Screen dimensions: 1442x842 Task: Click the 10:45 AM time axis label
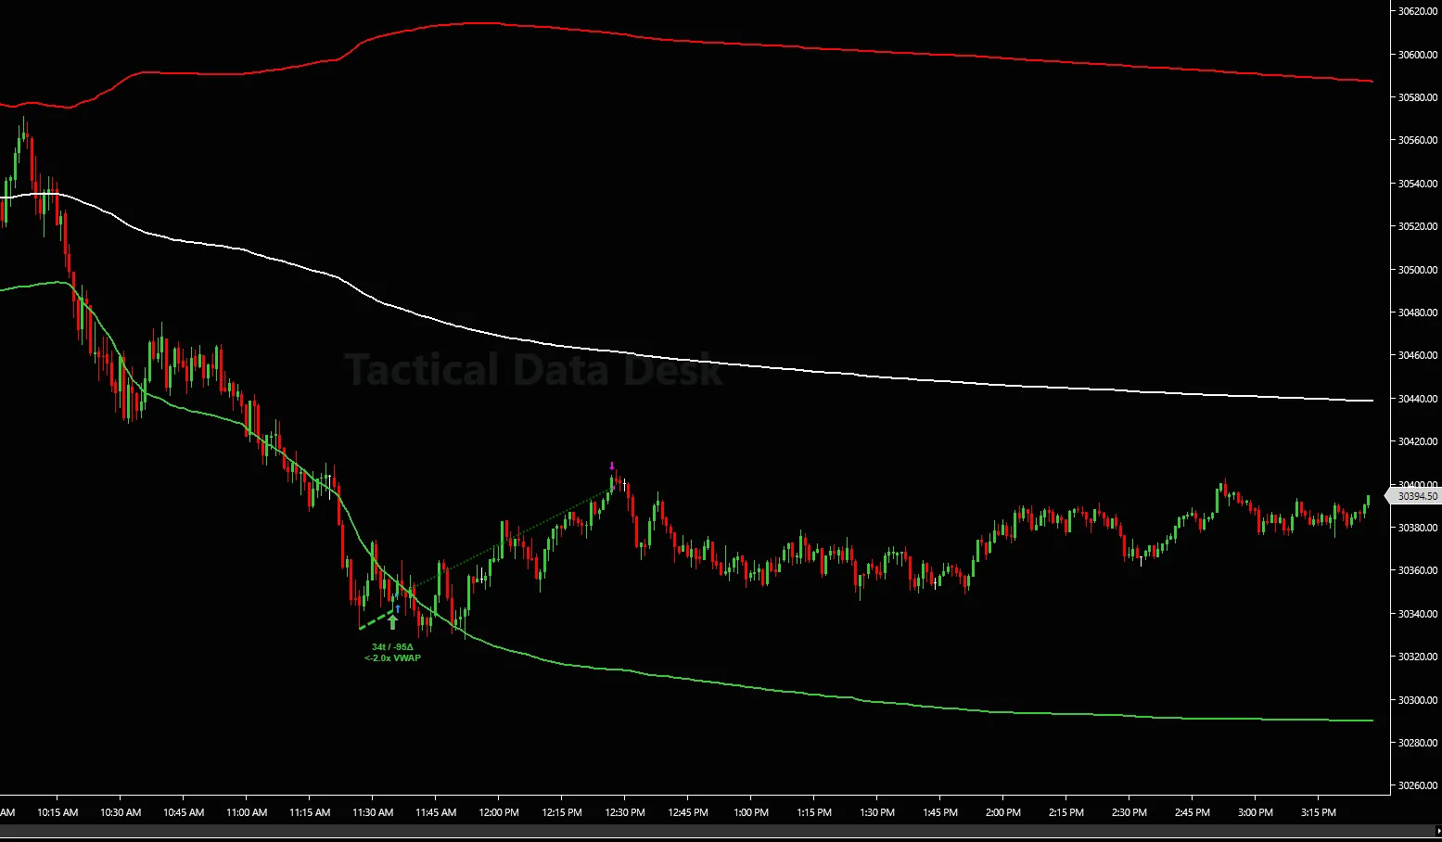[184, 812]
